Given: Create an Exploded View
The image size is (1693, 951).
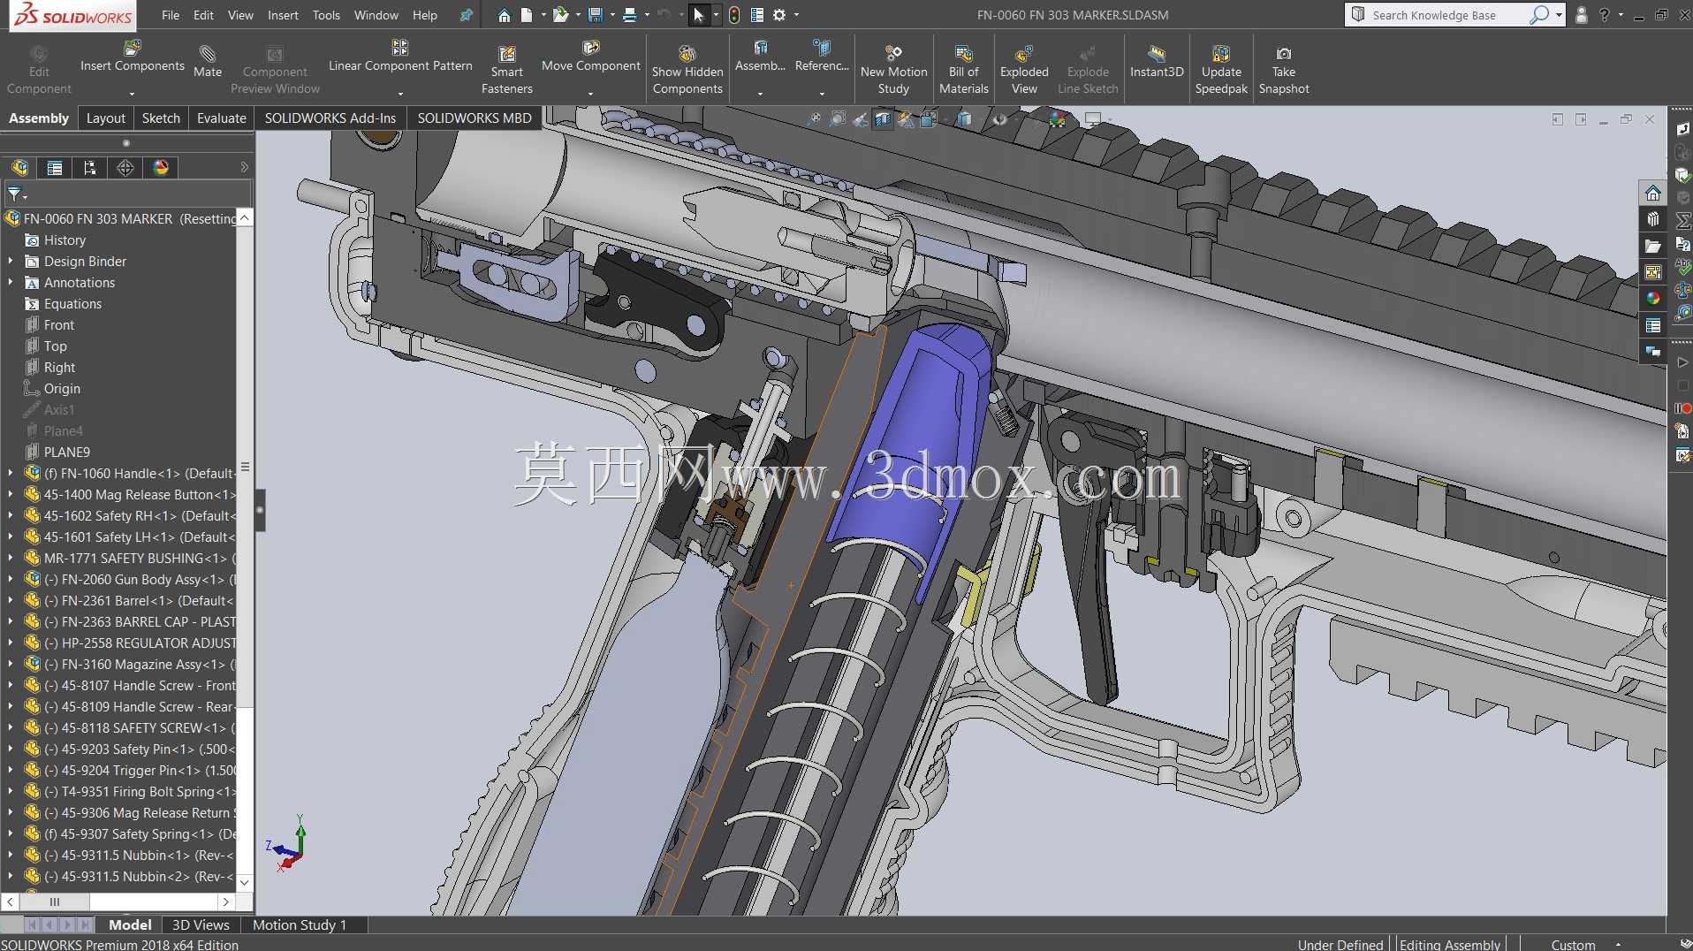Looking at the screenshot, I should point(1024,69).
